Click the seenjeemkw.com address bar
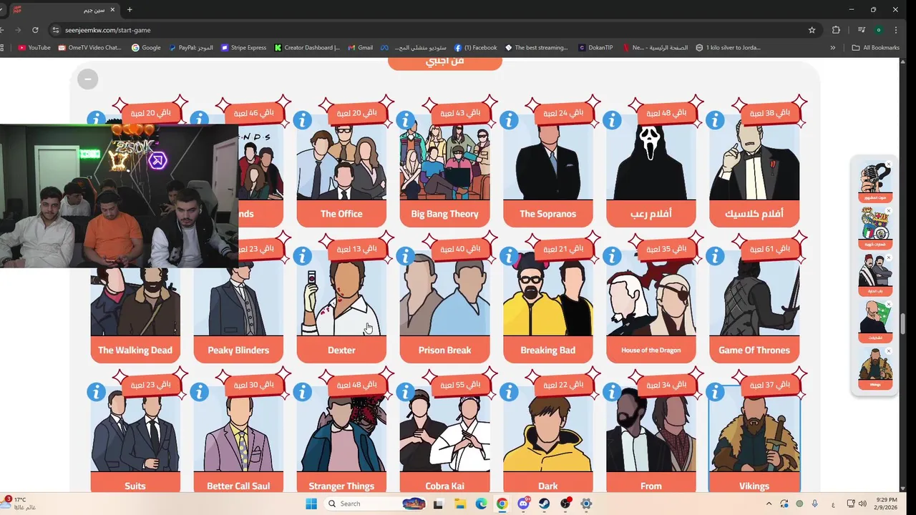 pos(429,30)
